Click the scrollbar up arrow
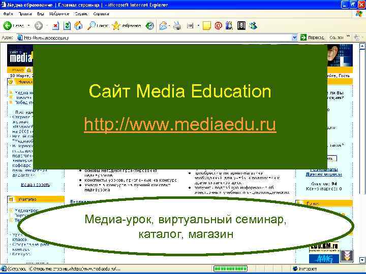Screen dimensions: 366x274 tap(362, 46)
